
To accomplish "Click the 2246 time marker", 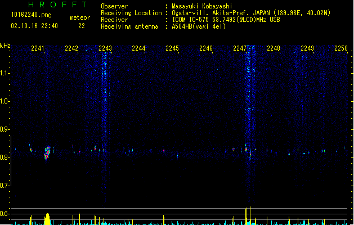I will (206, 48).
